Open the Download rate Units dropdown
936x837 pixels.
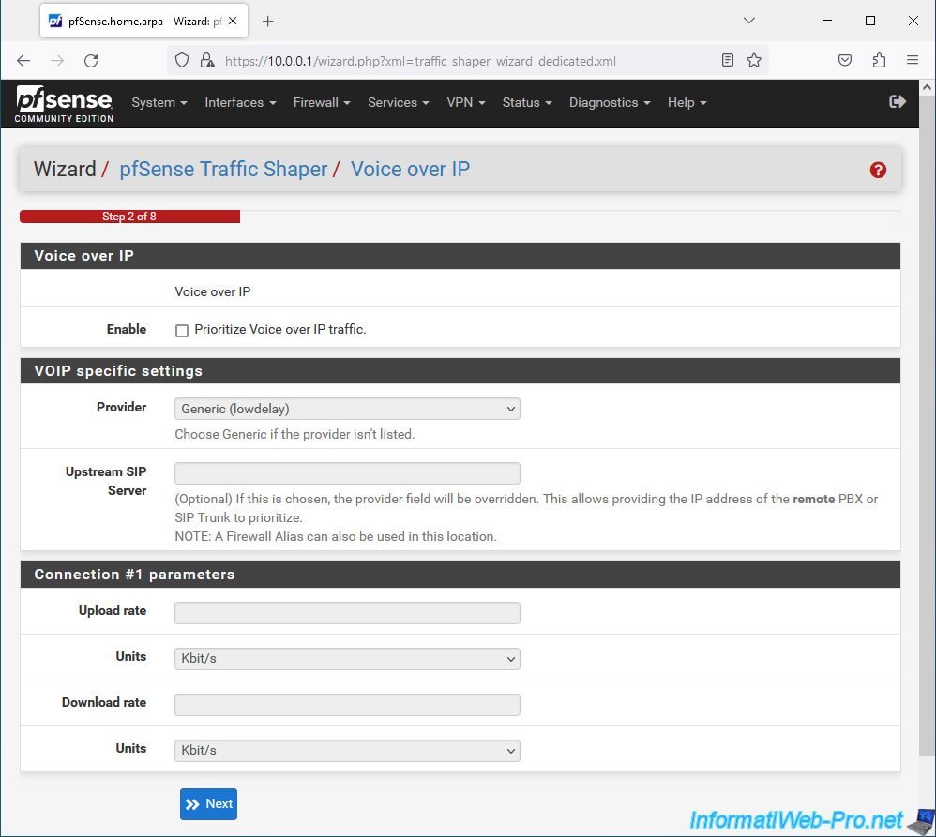click(347, 751)
